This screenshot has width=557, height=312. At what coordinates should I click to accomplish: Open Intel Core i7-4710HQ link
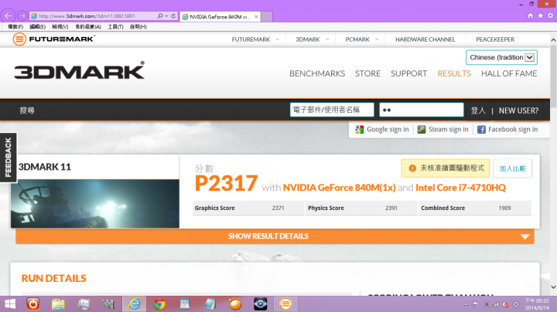[x=460, y=188]
